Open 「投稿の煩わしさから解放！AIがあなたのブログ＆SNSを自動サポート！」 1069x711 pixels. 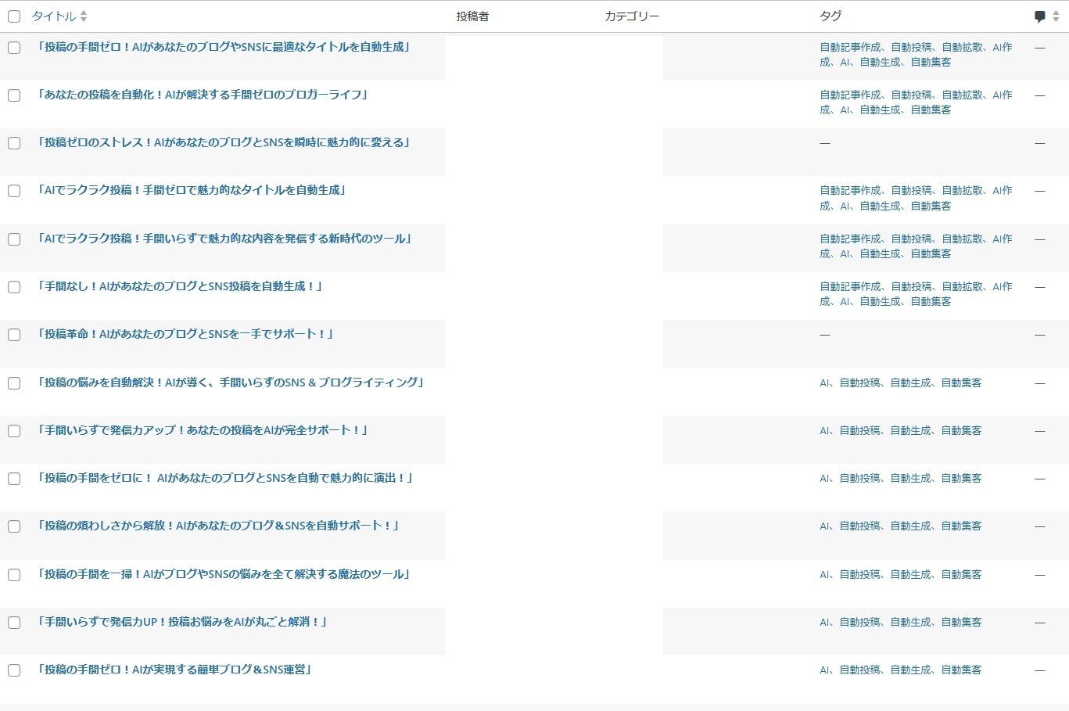click(x=218, y=526)
